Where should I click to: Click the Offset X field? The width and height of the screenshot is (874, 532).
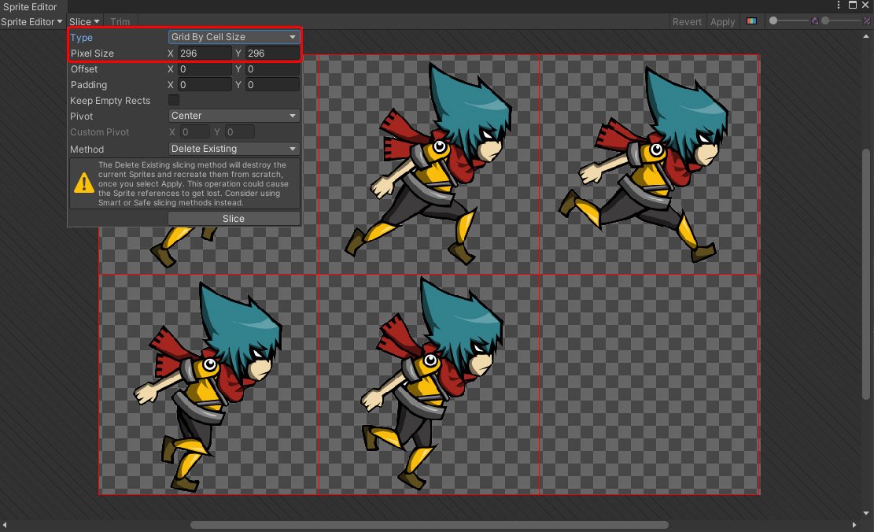point(204,69)
